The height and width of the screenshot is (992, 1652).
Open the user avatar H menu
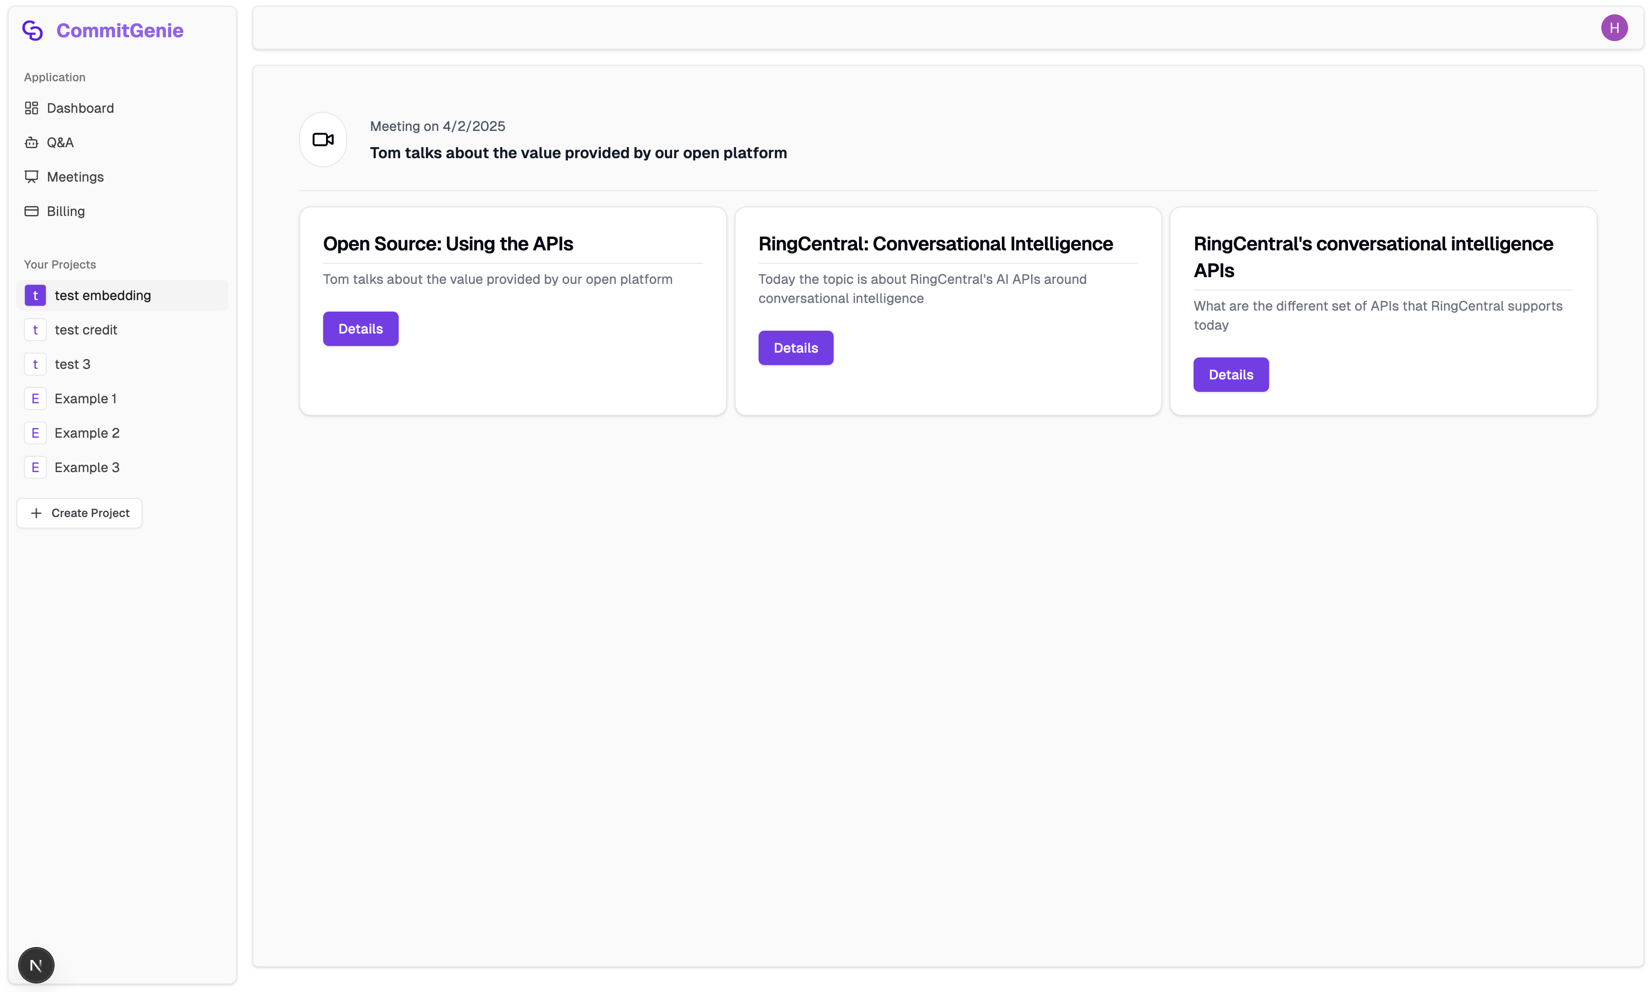coord(1614,28)
